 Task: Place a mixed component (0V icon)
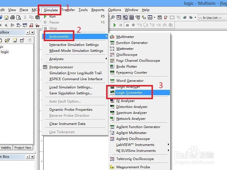click(x=37, y=25)
